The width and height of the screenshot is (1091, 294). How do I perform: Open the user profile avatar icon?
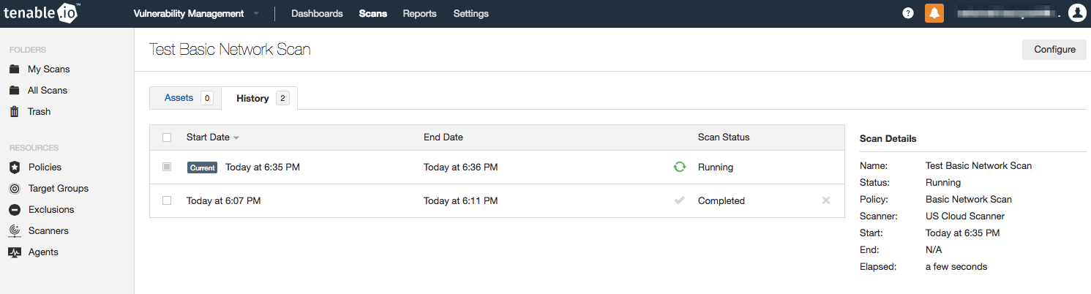(1077, 13)
